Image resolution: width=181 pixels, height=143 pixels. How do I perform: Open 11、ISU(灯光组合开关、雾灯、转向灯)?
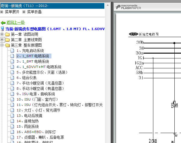[x=60, y=105]
